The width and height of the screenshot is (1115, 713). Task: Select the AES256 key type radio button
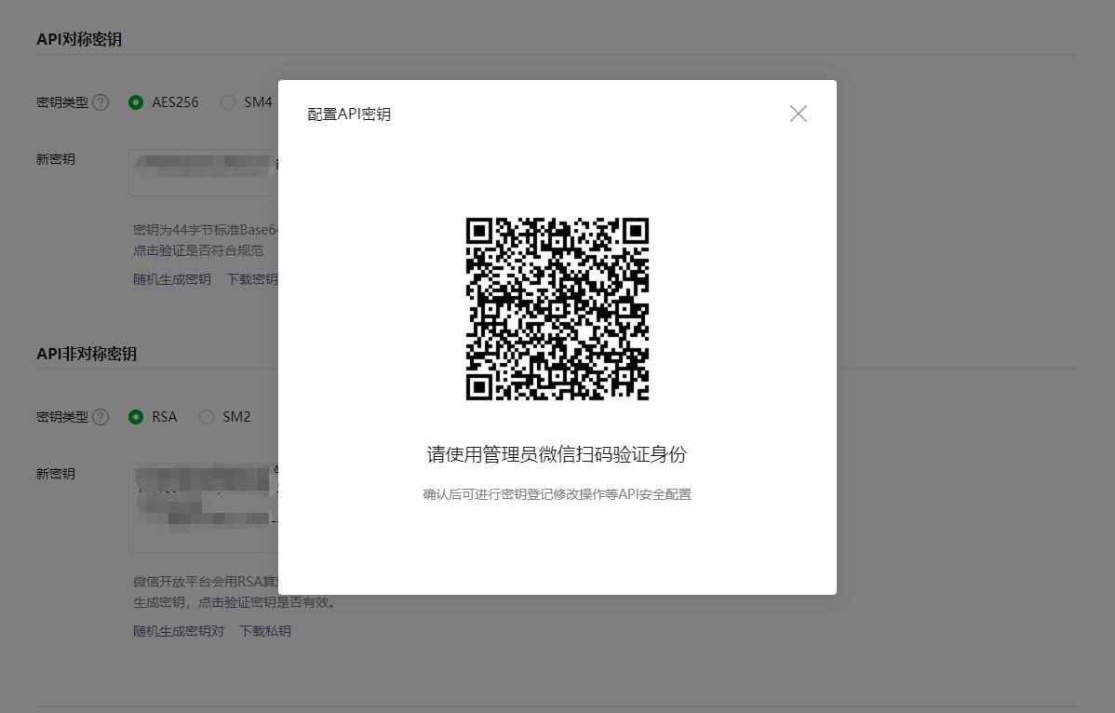pos(136,102)
